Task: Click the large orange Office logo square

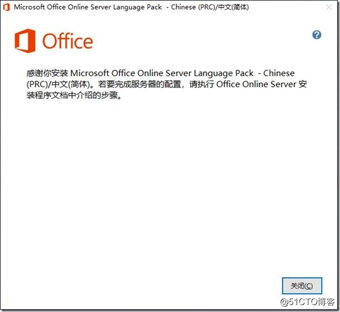Action: pos(25,41)
